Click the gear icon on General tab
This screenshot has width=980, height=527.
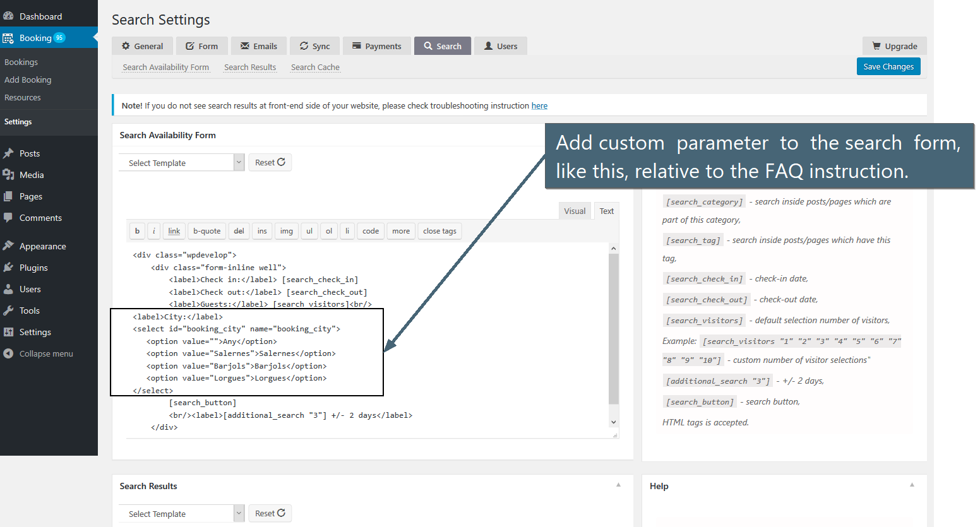pos(126,46)
